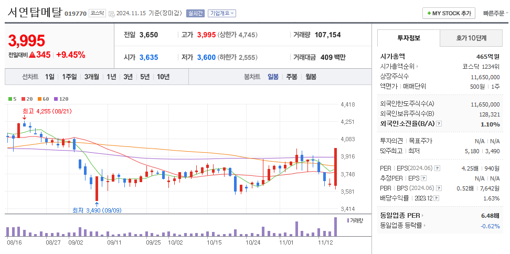
Task: Expand the 빠른주문 dropdown
Action: point(496,13)
